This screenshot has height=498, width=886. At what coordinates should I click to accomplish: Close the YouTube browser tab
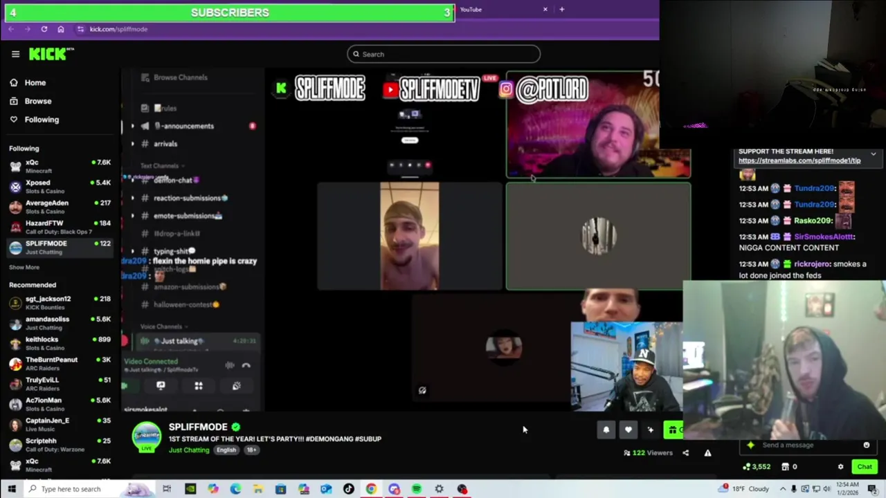point(545,10)
